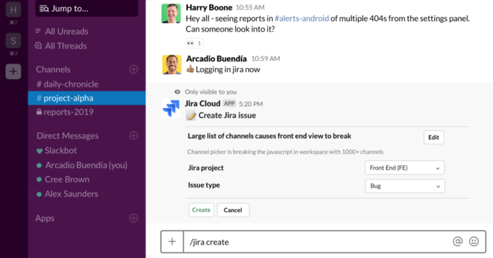Open the Issue type dropdown showing Bug
This screenshot has height=258, width=493.
[x=405, y=186]
